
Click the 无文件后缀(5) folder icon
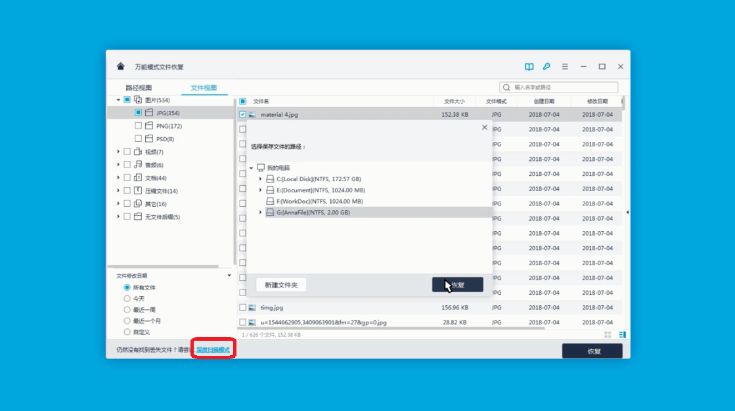[x=138, y=217]
